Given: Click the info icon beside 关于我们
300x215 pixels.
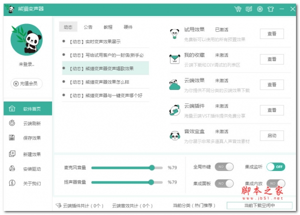Looking at the screenshot, I should pyautogui.click(x=12, y=183).
